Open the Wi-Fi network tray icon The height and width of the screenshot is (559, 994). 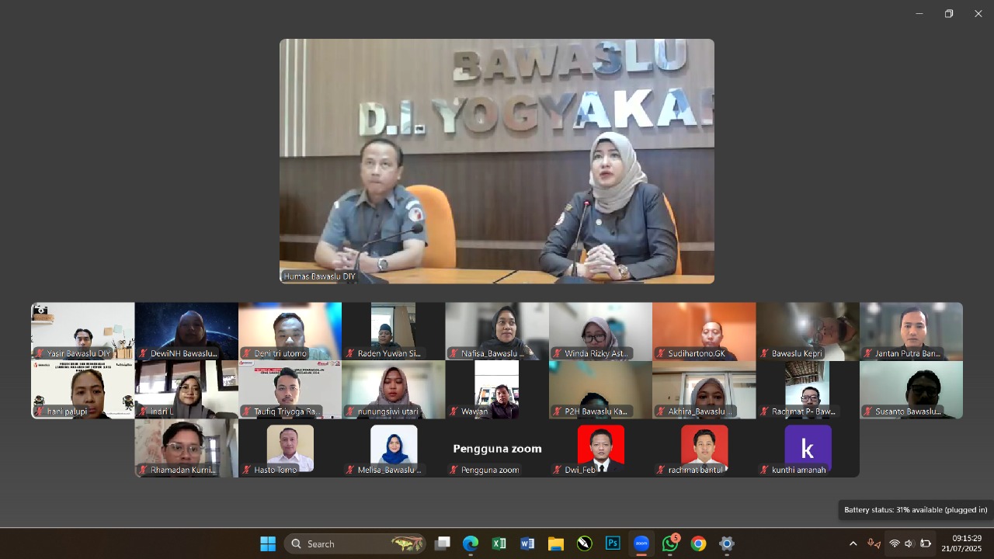coord(894,543)
